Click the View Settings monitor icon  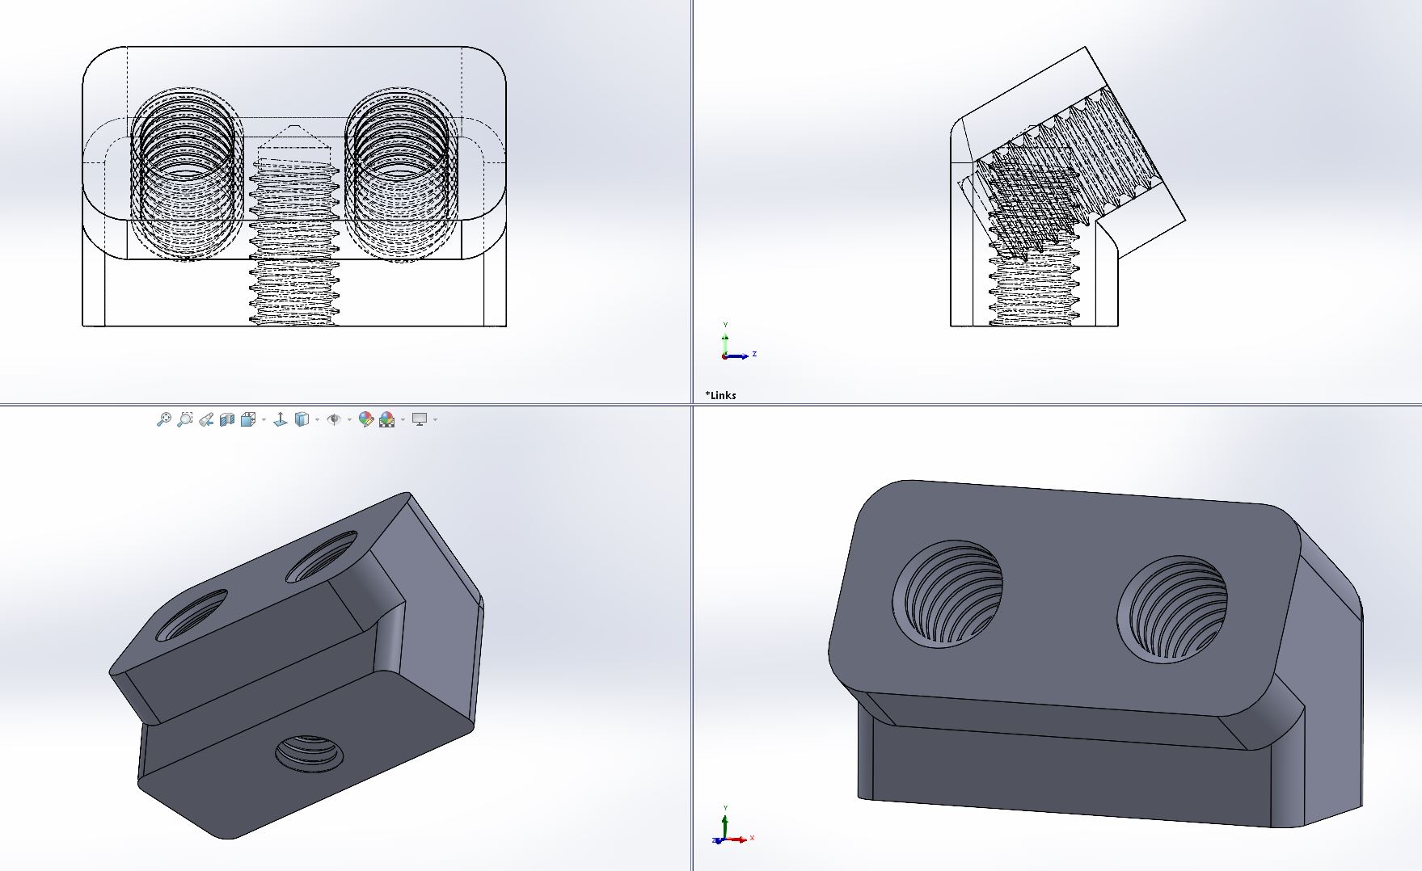click(419, 419)
